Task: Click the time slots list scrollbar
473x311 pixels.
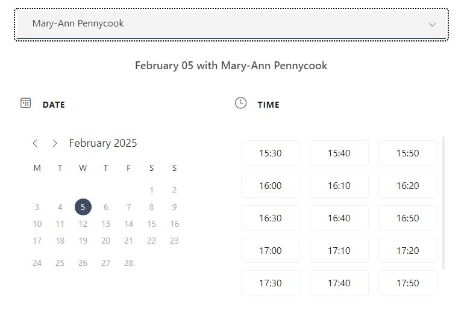Action: (443, 203)
